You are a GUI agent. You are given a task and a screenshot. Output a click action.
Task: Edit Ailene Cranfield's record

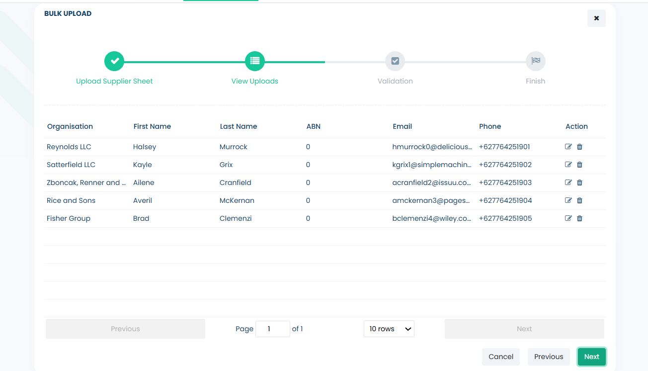(568, 183)
